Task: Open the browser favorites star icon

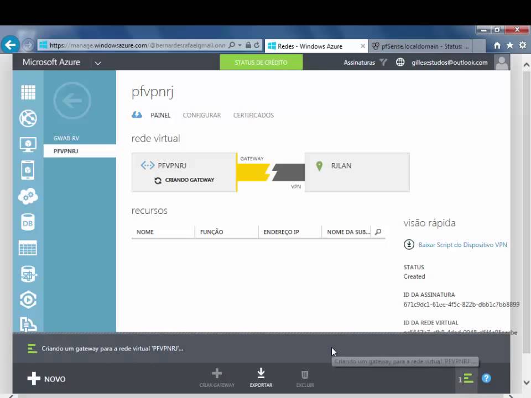Action: [x=509, y=45]
